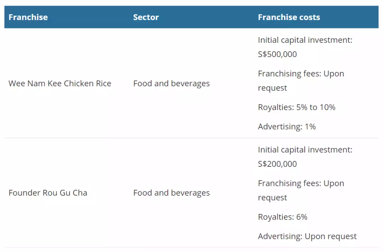Click the Advertising: 1% line
The image size is (384, 252).
[287, 127]
